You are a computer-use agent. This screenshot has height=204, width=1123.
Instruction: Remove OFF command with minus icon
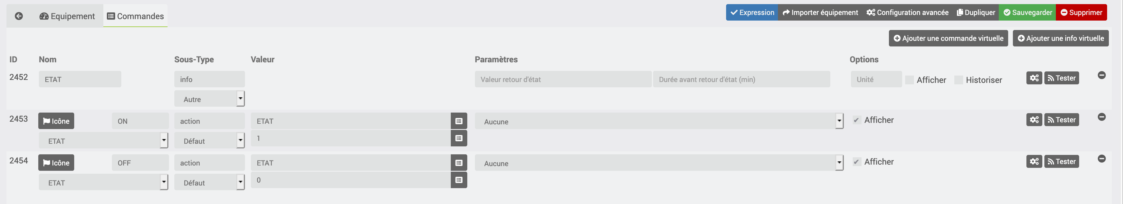click(1102, 159)
